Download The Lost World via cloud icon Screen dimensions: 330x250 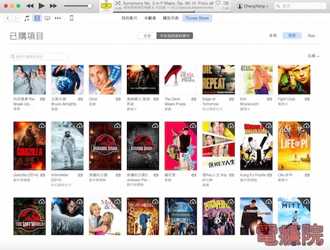(x=42, y=201)
